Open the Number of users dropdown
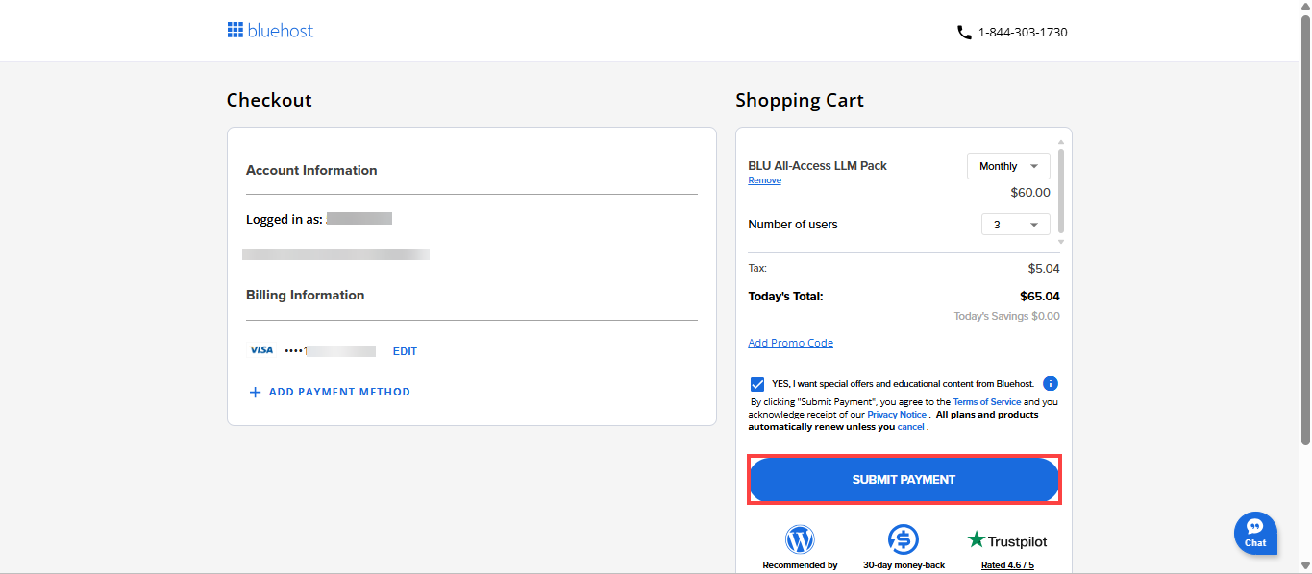 coord(1015,224)
